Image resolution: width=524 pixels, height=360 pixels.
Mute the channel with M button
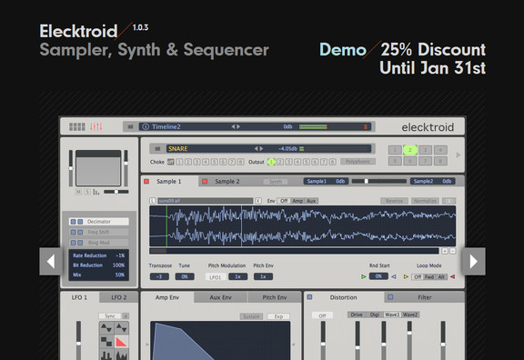tap(78, 192)
